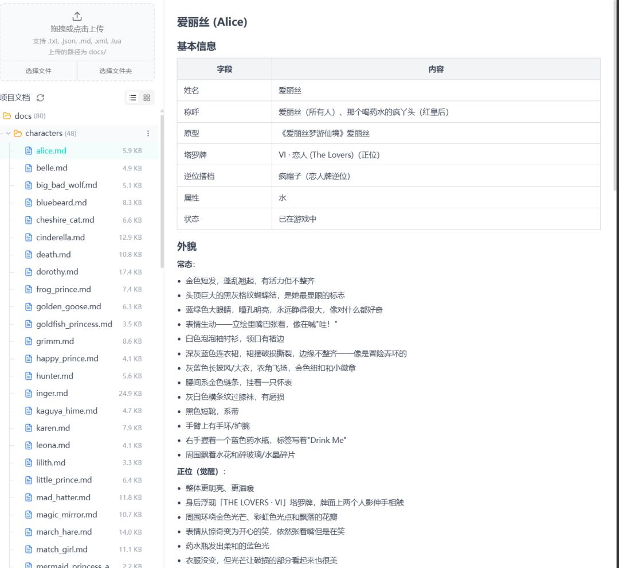Click the 外貌 section heading

click(187, 247)
